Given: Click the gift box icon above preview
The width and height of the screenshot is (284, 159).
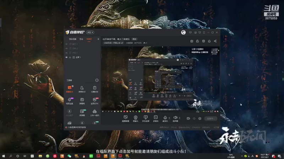Looking at the screenshot, I should 192,41.
